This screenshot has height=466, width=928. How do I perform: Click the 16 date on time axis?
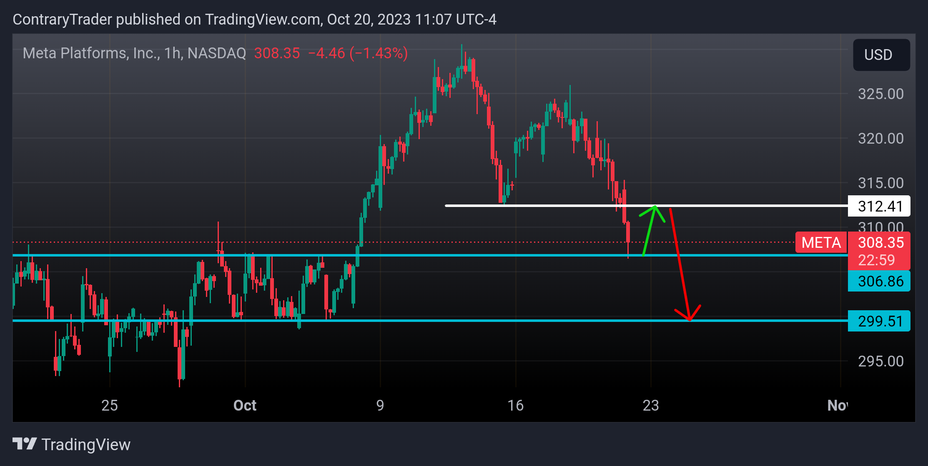pos(515,405)
